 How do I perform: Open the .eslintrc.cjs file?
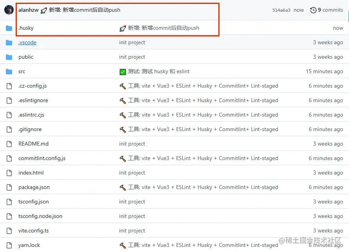(31, 115)
